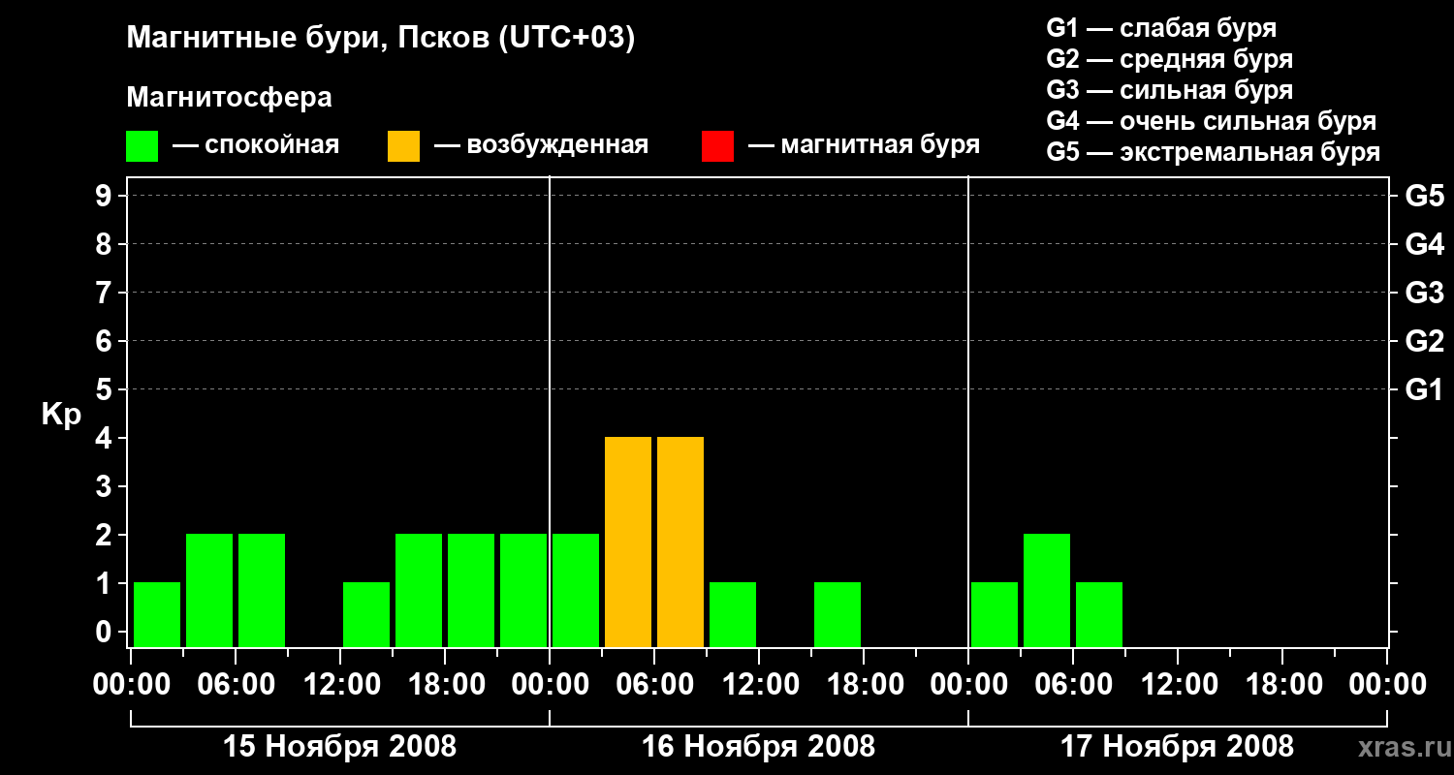Click the '12:00' time label under 16 Ноября
The width and height of the screenshot is (1454, 775).
click(759, 685)
